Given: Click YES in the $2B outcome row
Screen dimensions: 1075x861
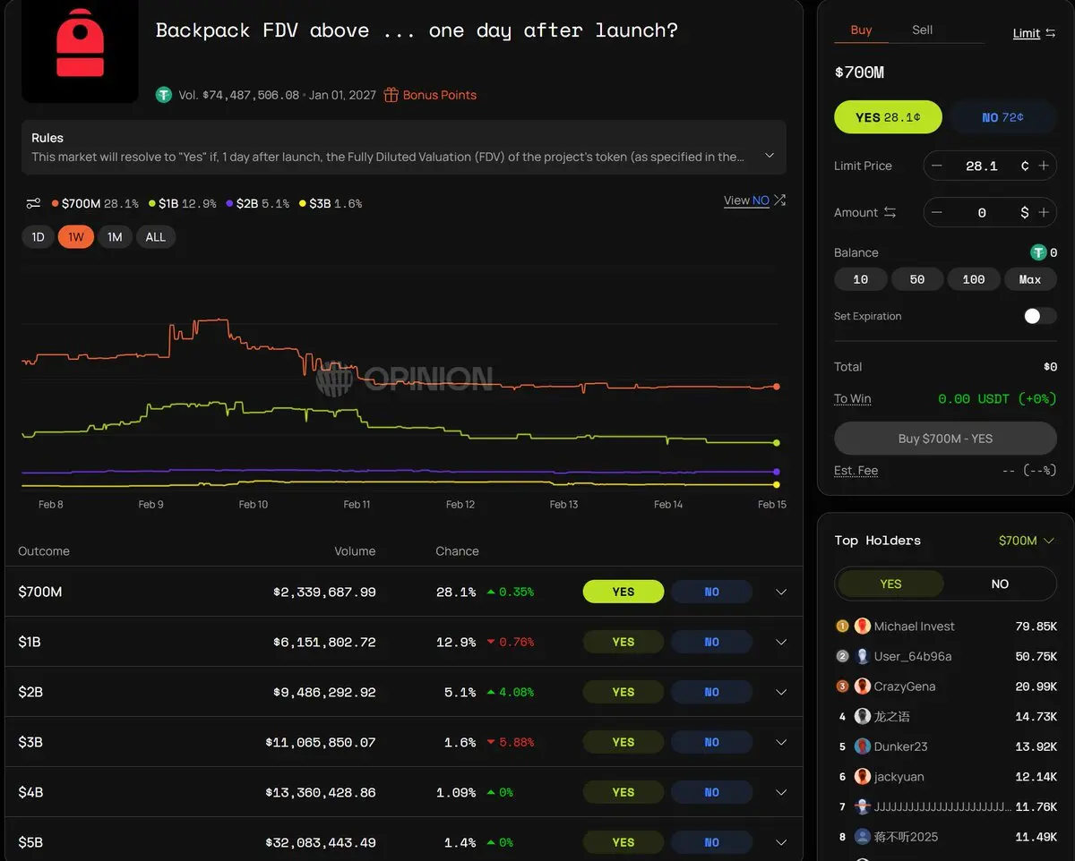Looking at the screenshot, I should tap(623, 692).
